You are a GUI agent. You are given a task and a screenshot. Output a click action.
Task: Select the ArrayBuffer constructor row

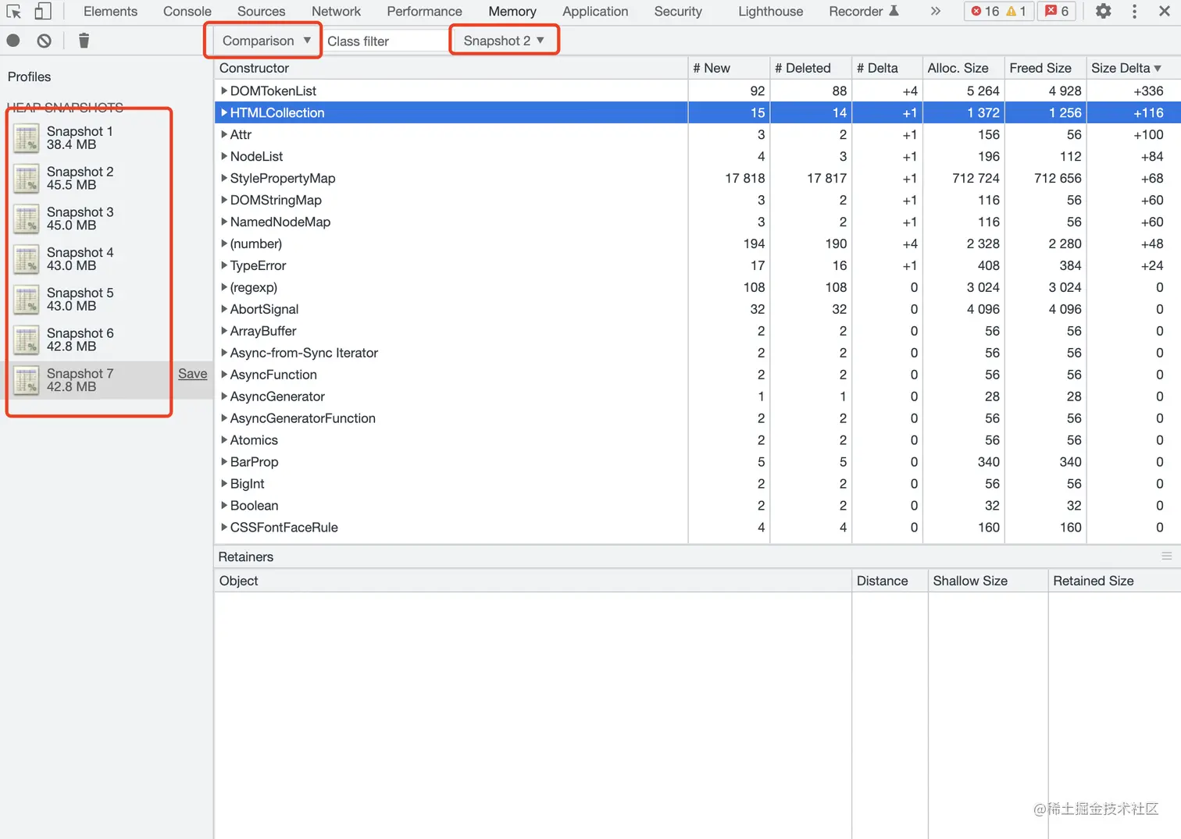point(698,331)
